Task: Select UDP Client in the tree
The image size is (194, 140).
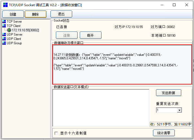Action: [x=14, y=39]
